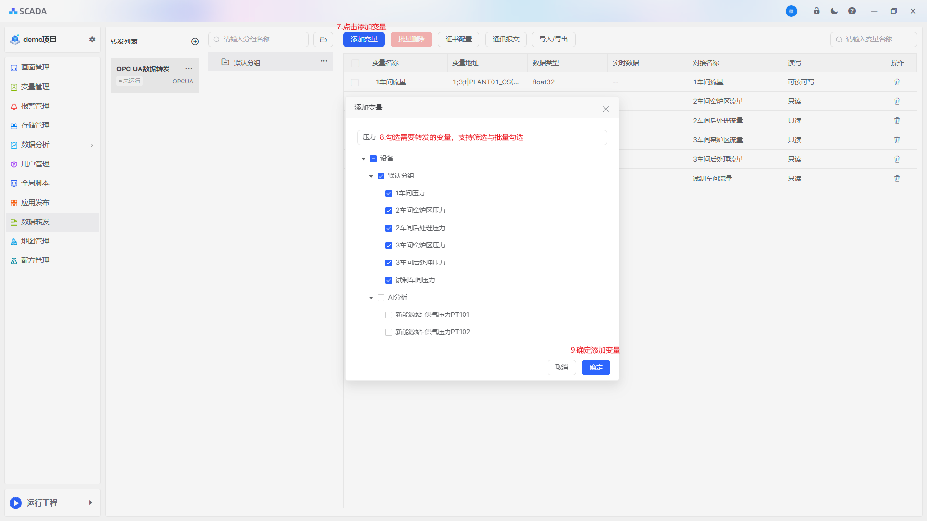The height and width of the screenshot is (521, 927).
Task: Open demo项目 settings gear icon
Action: pyautogui.click(x=92, y=40)
